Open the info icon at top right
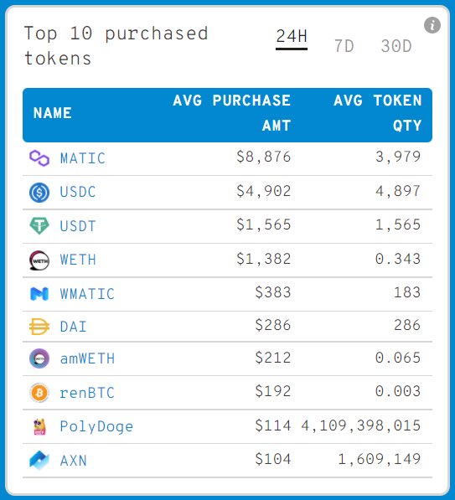The image size is (455, 500). point(432,25)
